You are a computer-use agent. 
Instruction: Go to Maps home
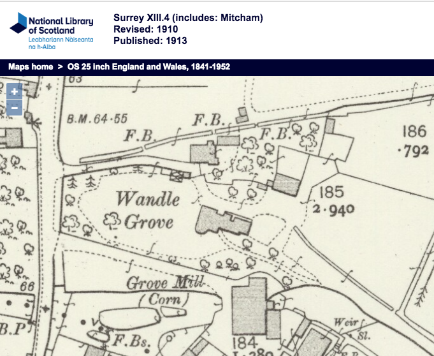point(30,66)
